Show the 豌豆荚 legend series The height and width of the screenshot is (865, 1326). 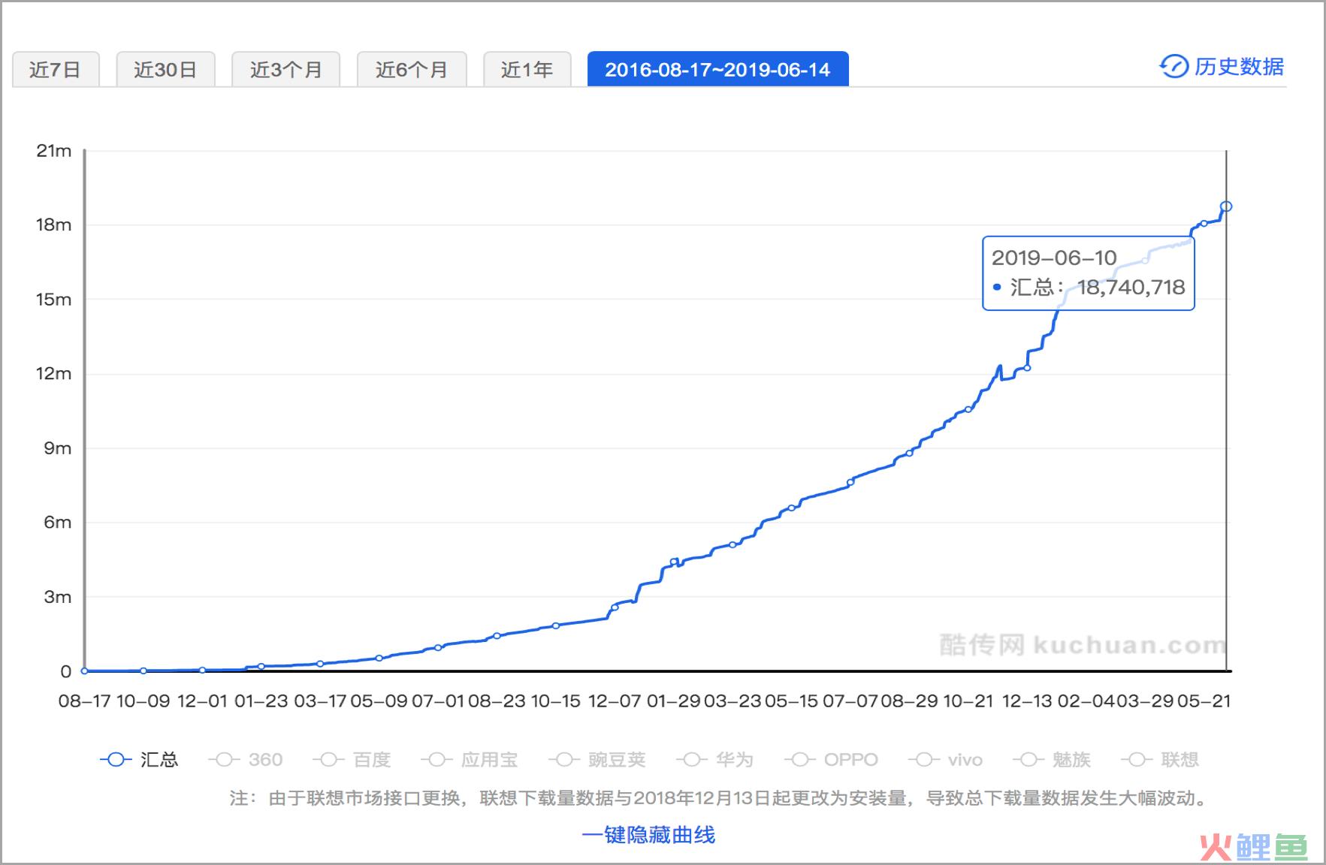pyautogui.click(x=597, y=760)
